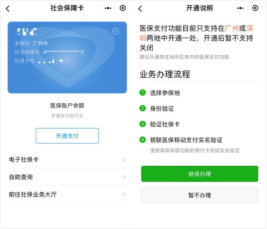Tap the pixelated logo on the blue card
This screenshot has width=267, height=229.
pos(27,32)
